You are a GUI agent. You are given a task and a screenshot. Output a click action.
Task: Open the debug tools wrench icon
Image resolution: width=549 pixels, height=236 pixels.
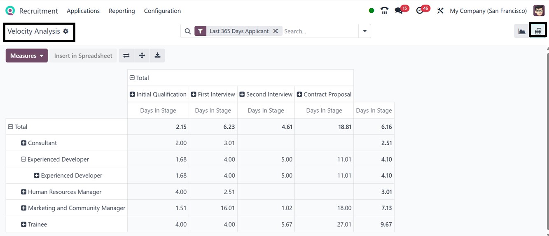(x=440, y=11)
